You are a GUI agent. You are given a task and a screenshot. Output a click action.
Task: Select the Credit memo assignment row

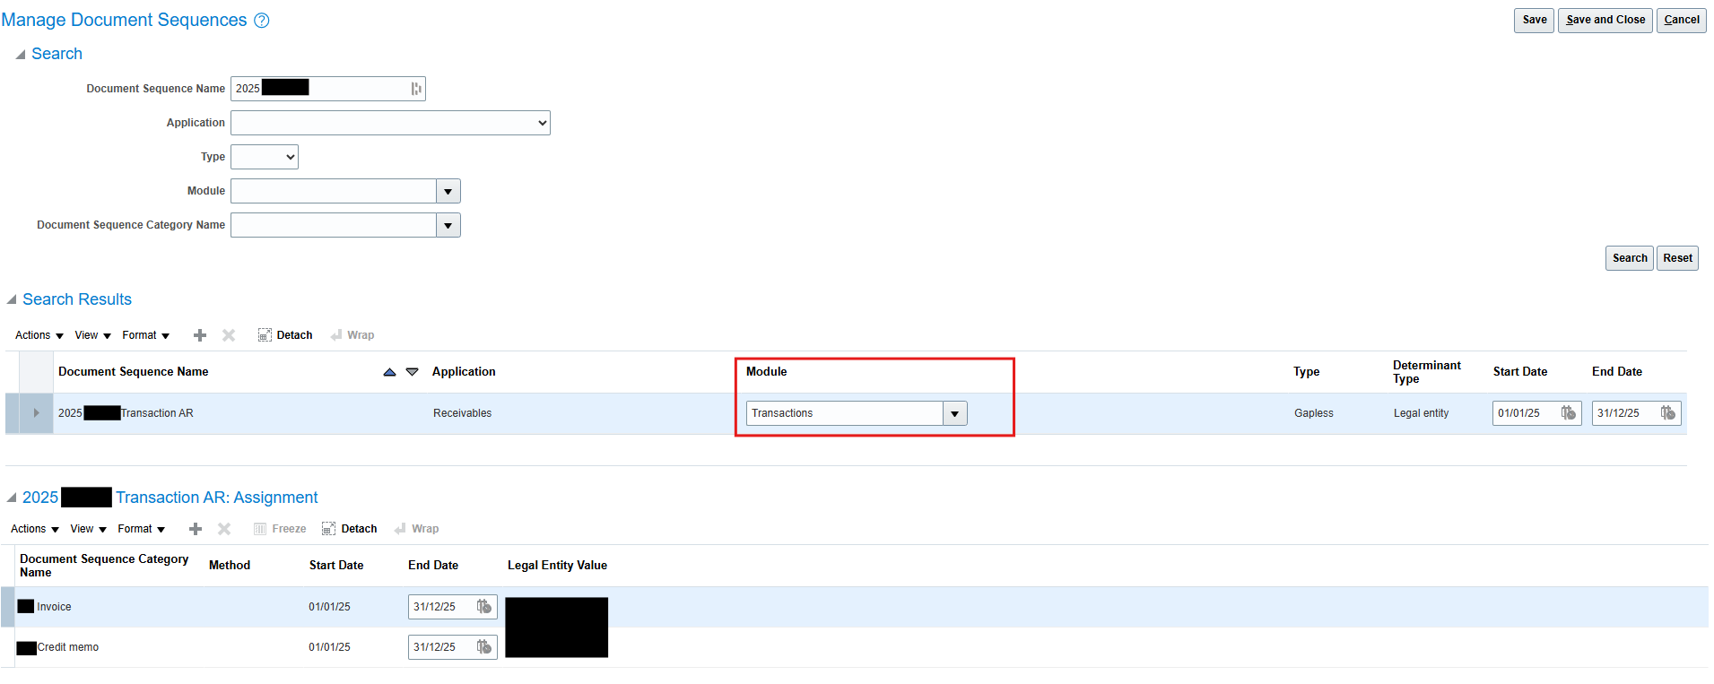tap(857, 647)
